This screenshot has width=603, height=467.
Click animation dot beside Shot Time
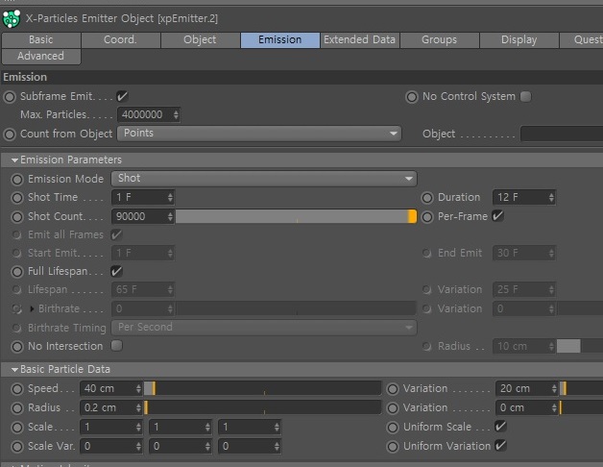pyautogui.click(x=17, y=198)
